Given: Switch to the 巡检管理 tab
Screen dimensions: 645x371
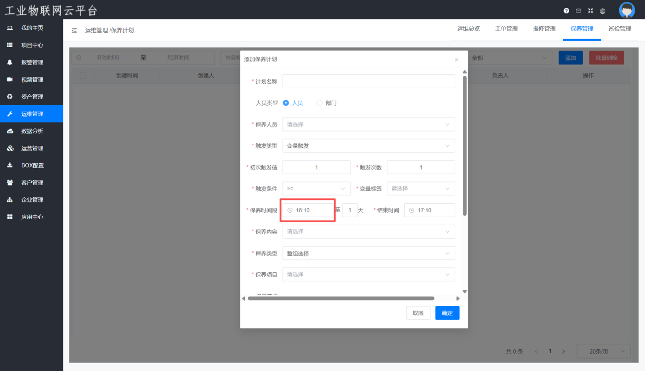Looking at the screenshot, I should point(620,29).
